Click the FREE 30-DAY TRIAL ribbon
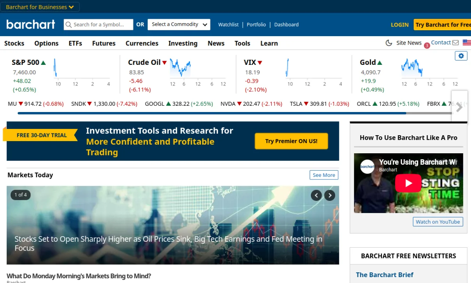471x283 pixels. pyautogui.click(x=40, y=135)
